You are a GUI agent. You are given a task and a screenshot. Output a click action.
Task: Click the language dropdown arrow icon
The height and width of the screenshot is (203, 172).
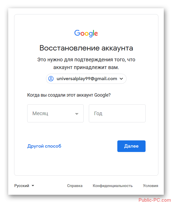pos(33,186)
